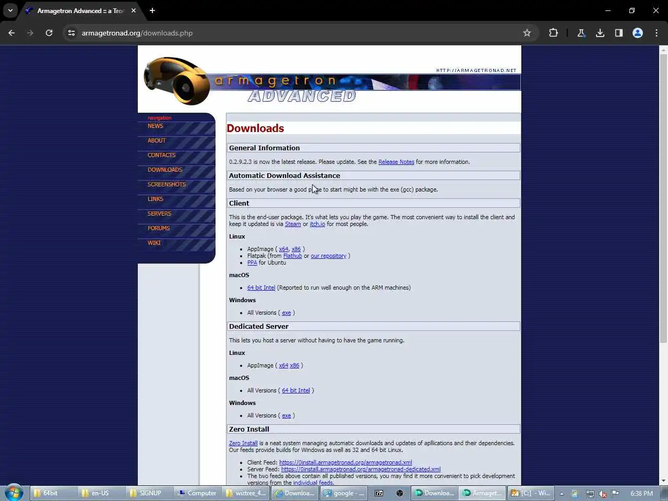Viewport: 668px width, 501px height.
Task: Switch to the SIGNUP folder taskbar button
Action: point(150,493)
